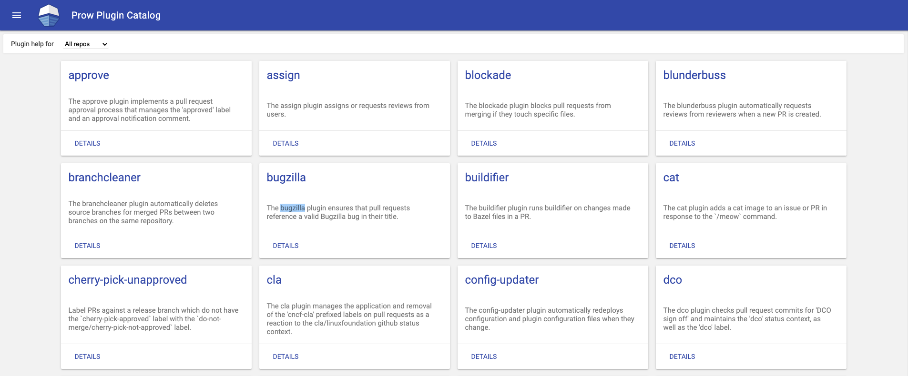Click the cat plugin heading
The width and height of the screenshot is (908, 376).
coord(671,178)
